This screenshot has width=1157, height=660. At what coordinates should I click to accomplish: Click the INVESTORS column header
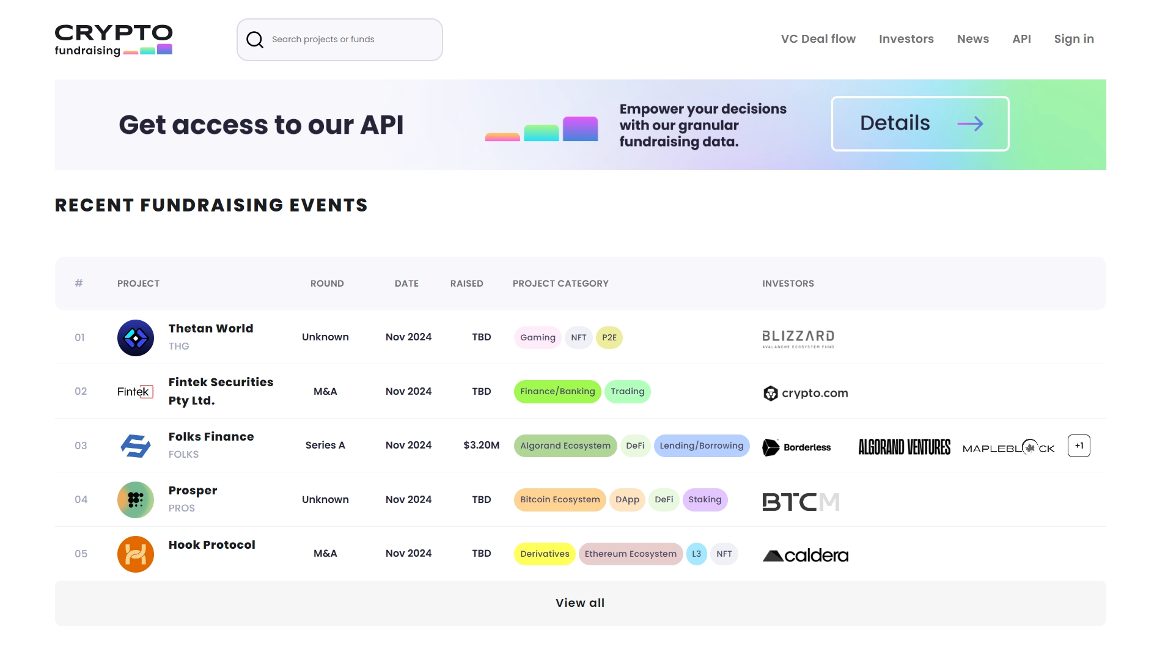pos(788,284)
